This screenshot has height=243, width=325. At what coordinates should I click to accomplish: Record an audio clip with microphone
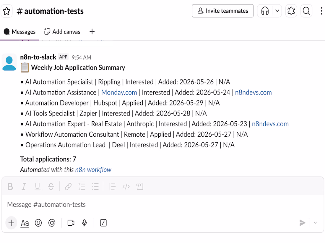click(x=84, y=223)
